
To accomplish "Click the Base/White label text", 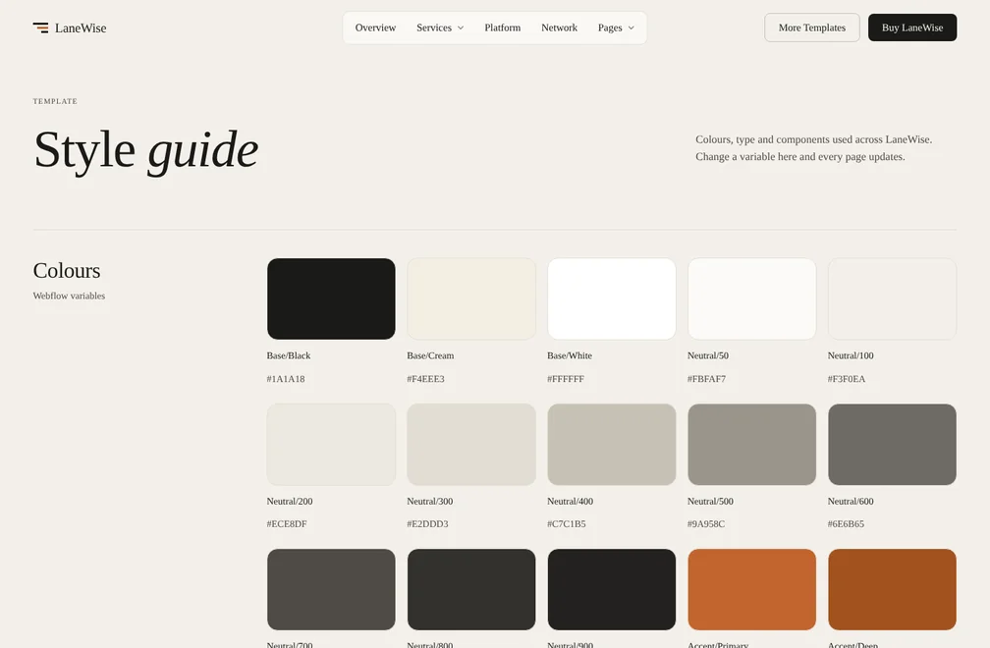I will [x=570, y=355].
